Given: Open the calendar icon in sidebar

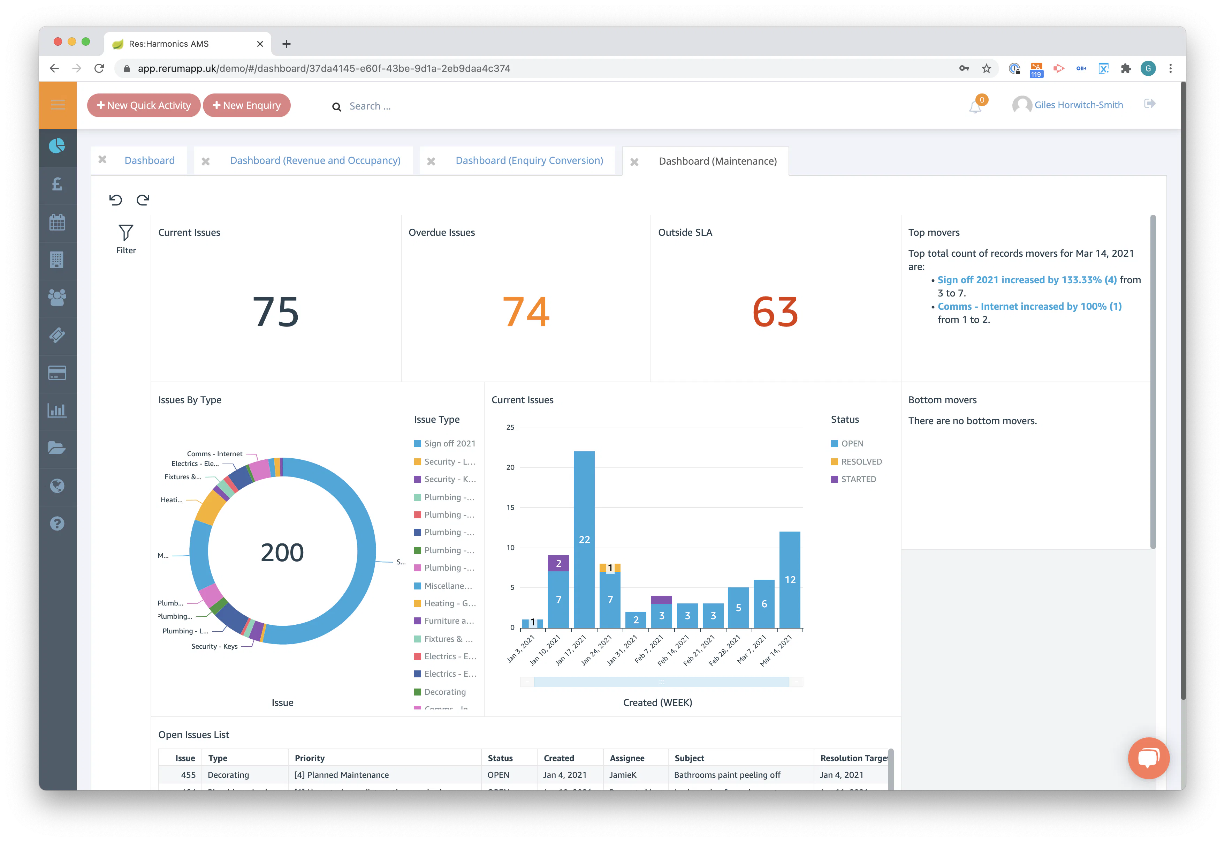Looking at the screenshot, I should coord(57,222).
